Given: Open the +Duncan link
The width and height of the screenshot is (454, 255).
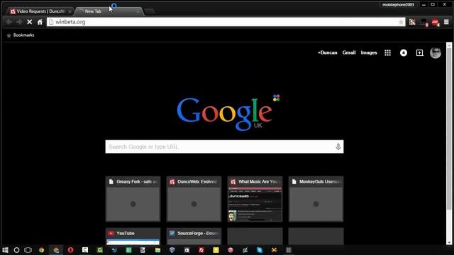Looking at the screenshot, I should point(328,52).
